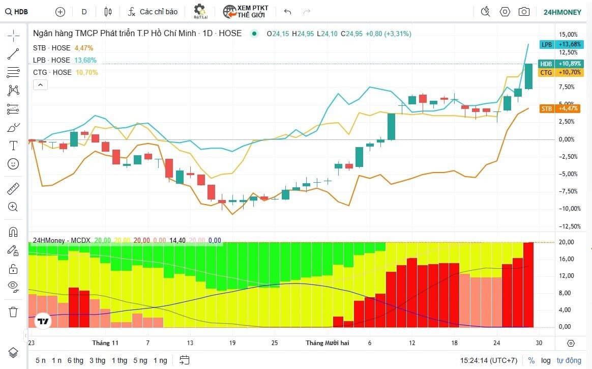Select the trend line drawing tool
Screen dimensions: 592x369
pos(13,54)
